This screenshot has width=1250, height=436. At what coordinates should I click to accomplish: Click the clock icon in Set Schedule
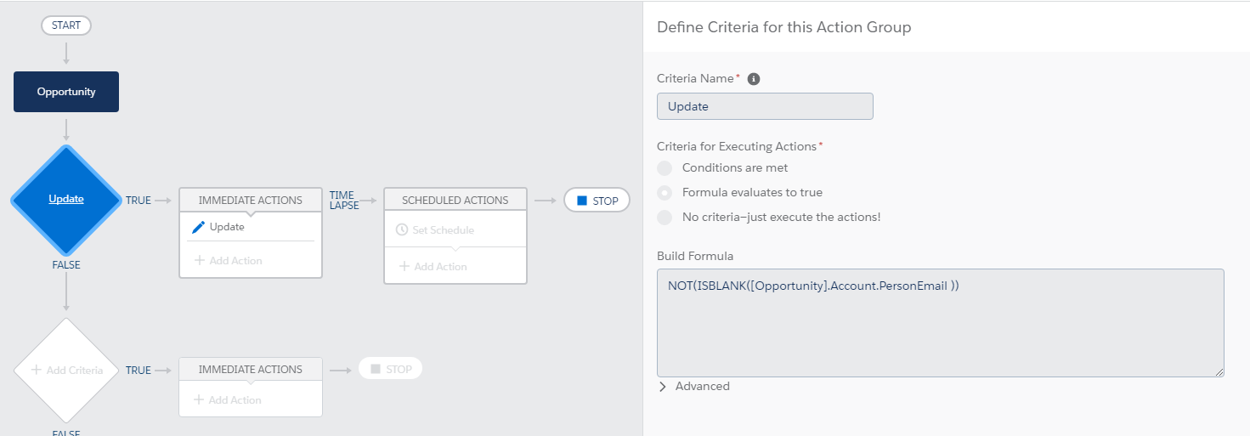[402, 230]
